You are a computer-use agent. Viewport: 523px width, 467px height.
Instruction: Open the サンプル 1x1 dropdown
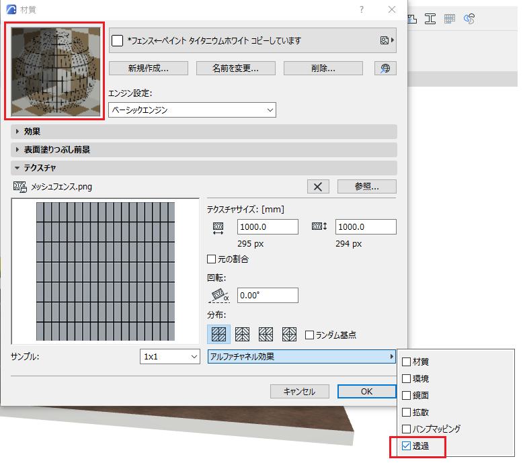click(170, 357)
